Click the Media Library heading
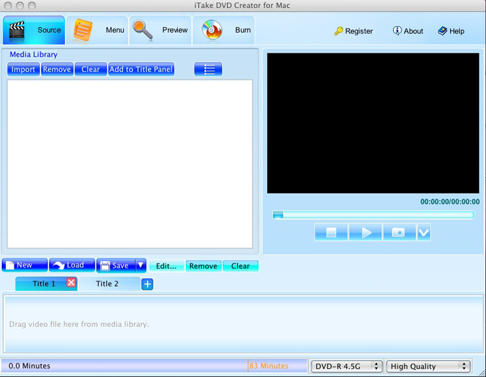The image size is (486, 377). [33, 55]
